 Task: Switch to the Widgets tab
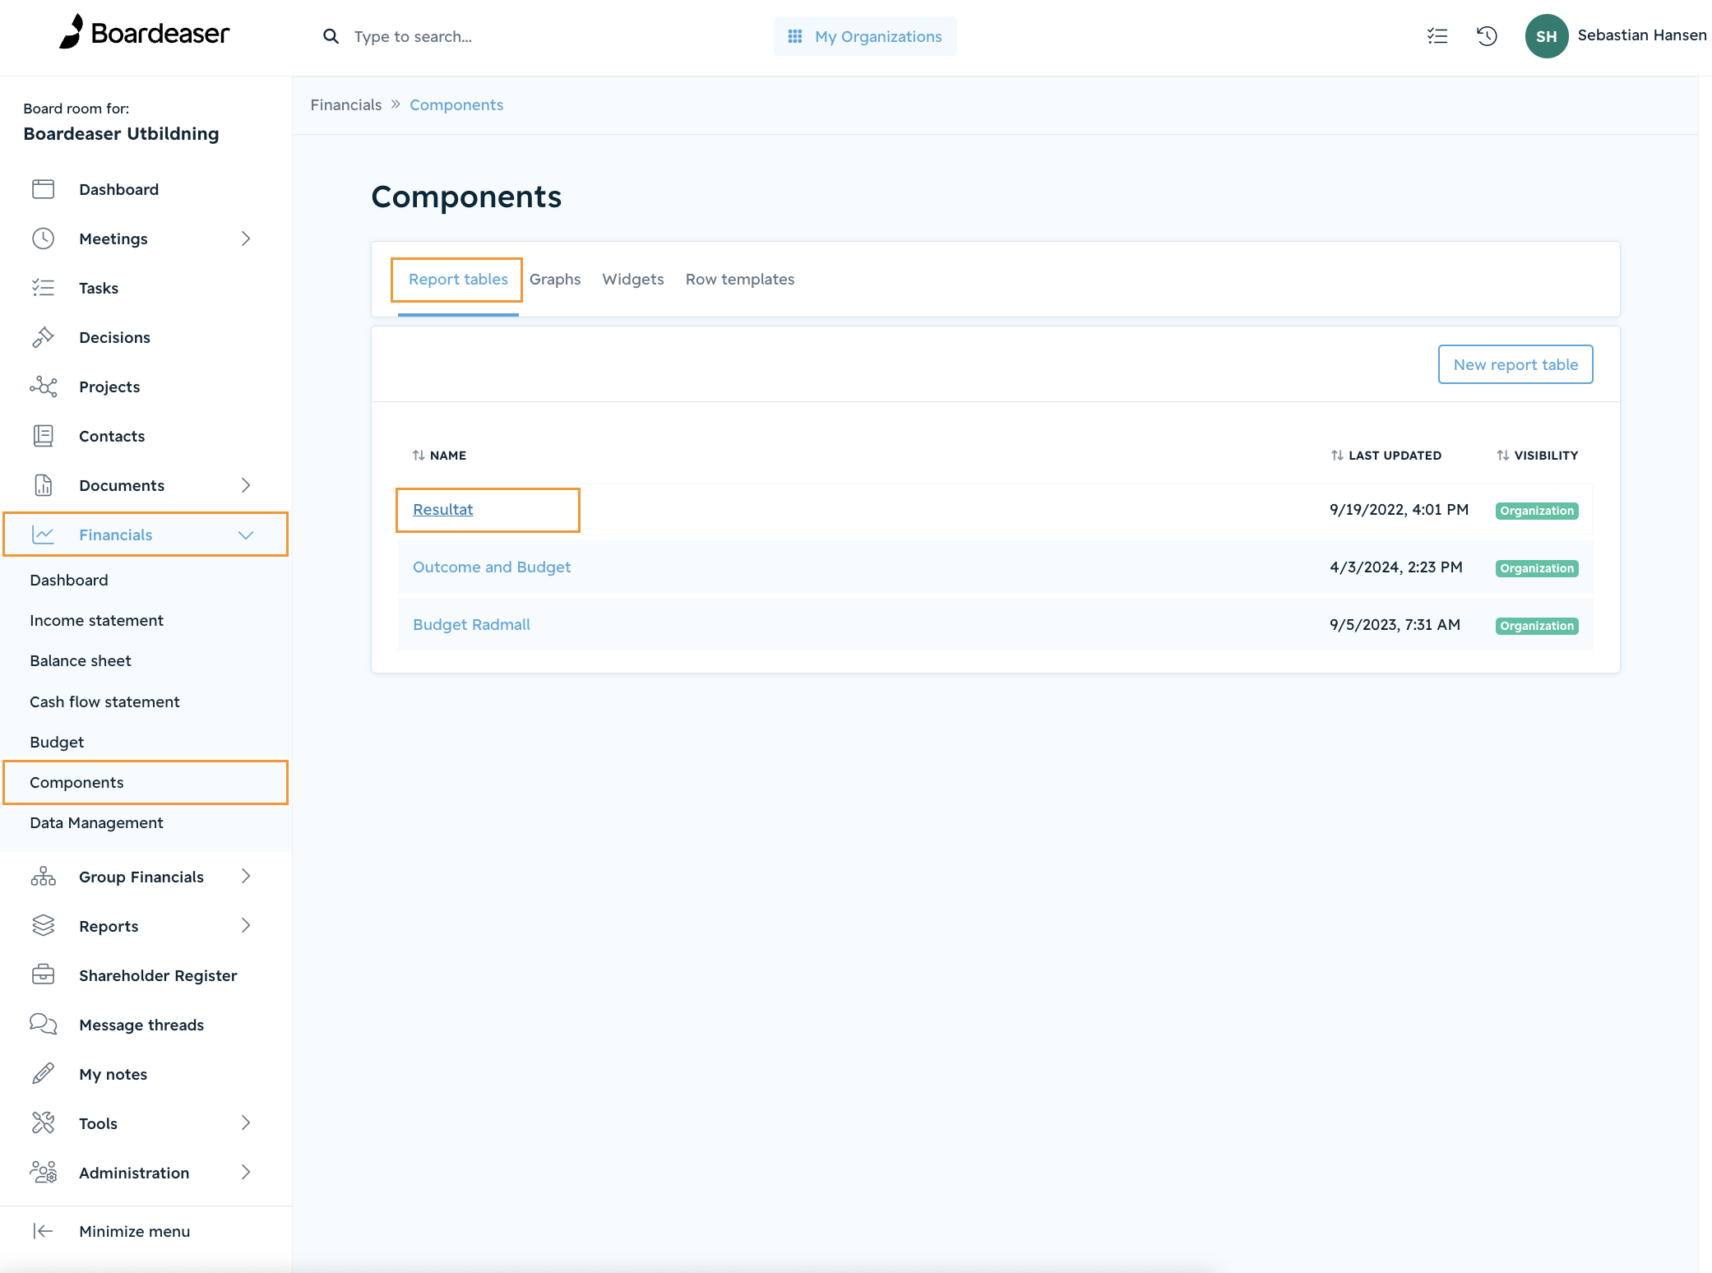(x=633, y=280)
